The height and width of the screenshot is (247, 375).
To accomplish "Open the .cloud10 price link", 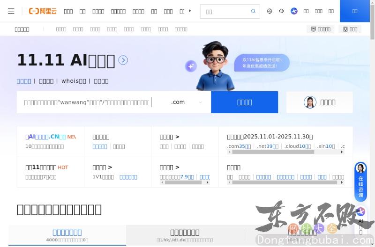I will [x=298, y=146].
